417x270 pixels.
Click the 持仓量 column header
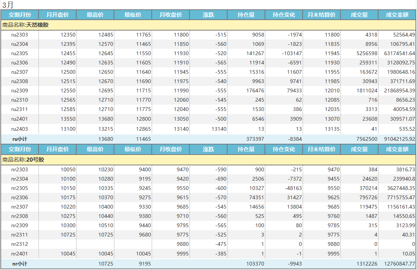click(245, 15)
